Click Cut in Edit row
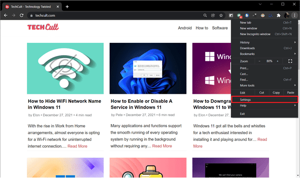The width and height of the screenshot is (300, 178). [262, 93]
